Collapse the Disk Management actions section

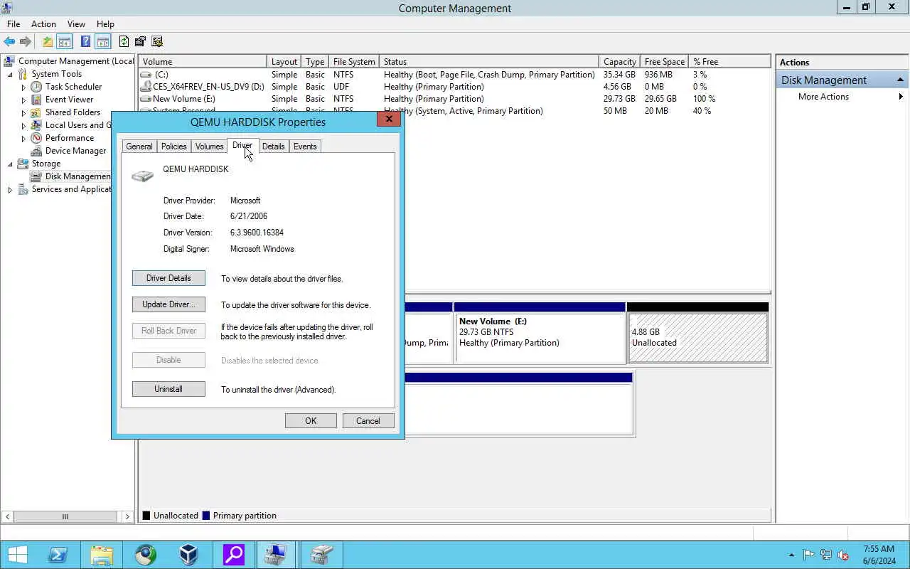click(x=900, y=80)
